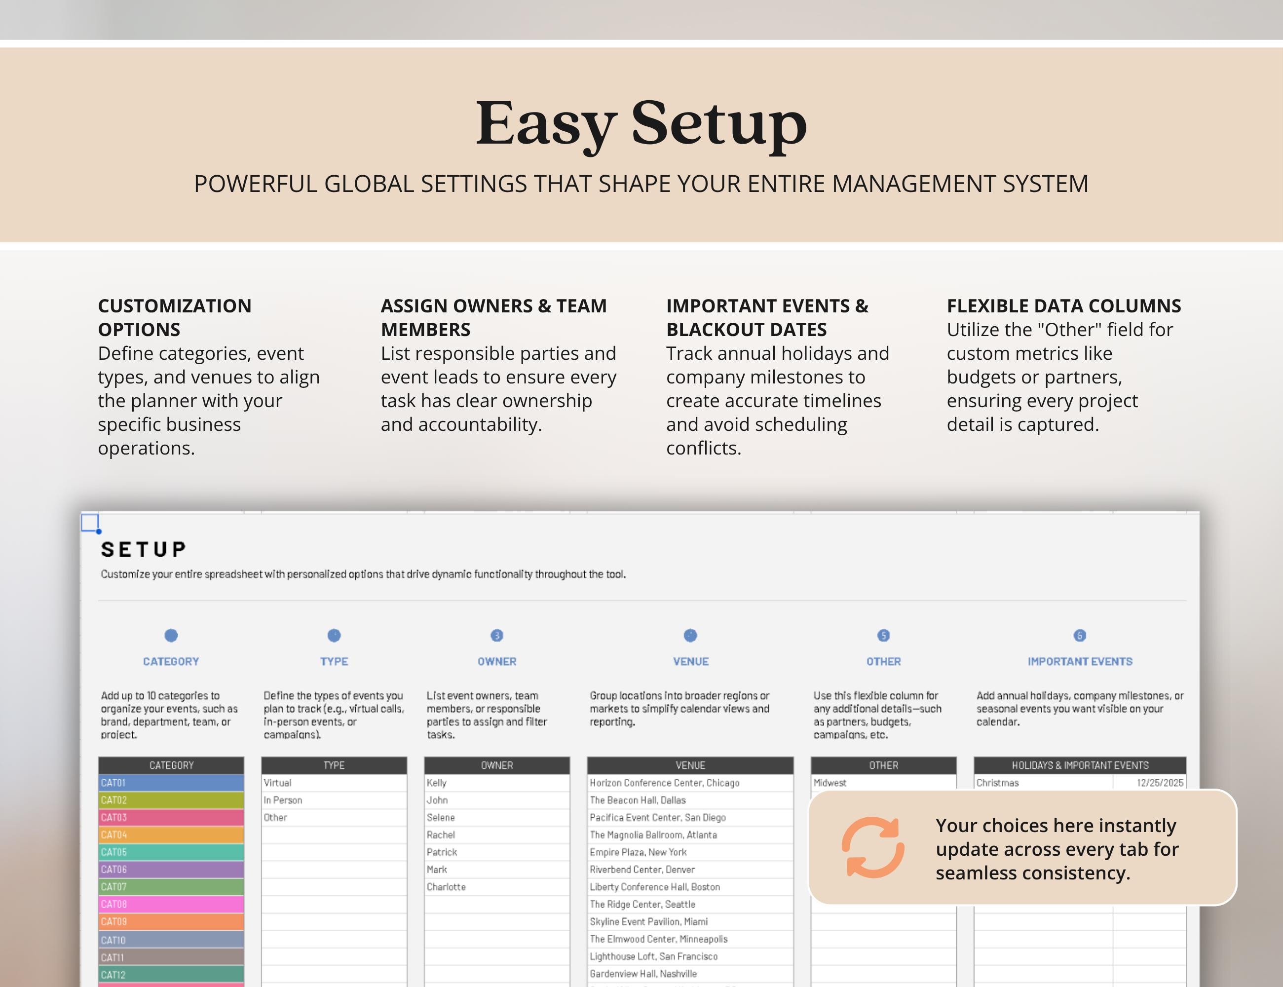Select the green CAT07 category cell
Viewport: 1283px width, 987px height.
tap(171, 886)
